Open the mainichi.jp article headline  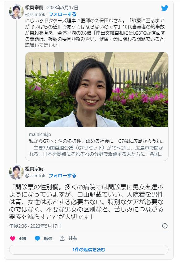coord(97,141)
